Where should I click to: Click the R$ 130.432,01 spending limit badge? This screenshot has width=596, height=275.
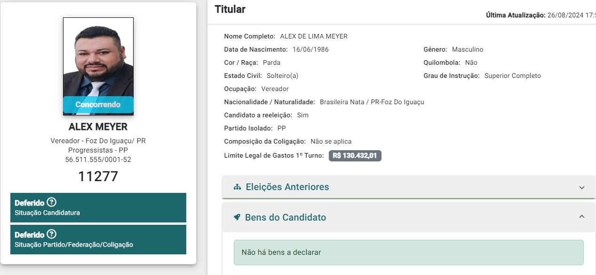[355, 155]
